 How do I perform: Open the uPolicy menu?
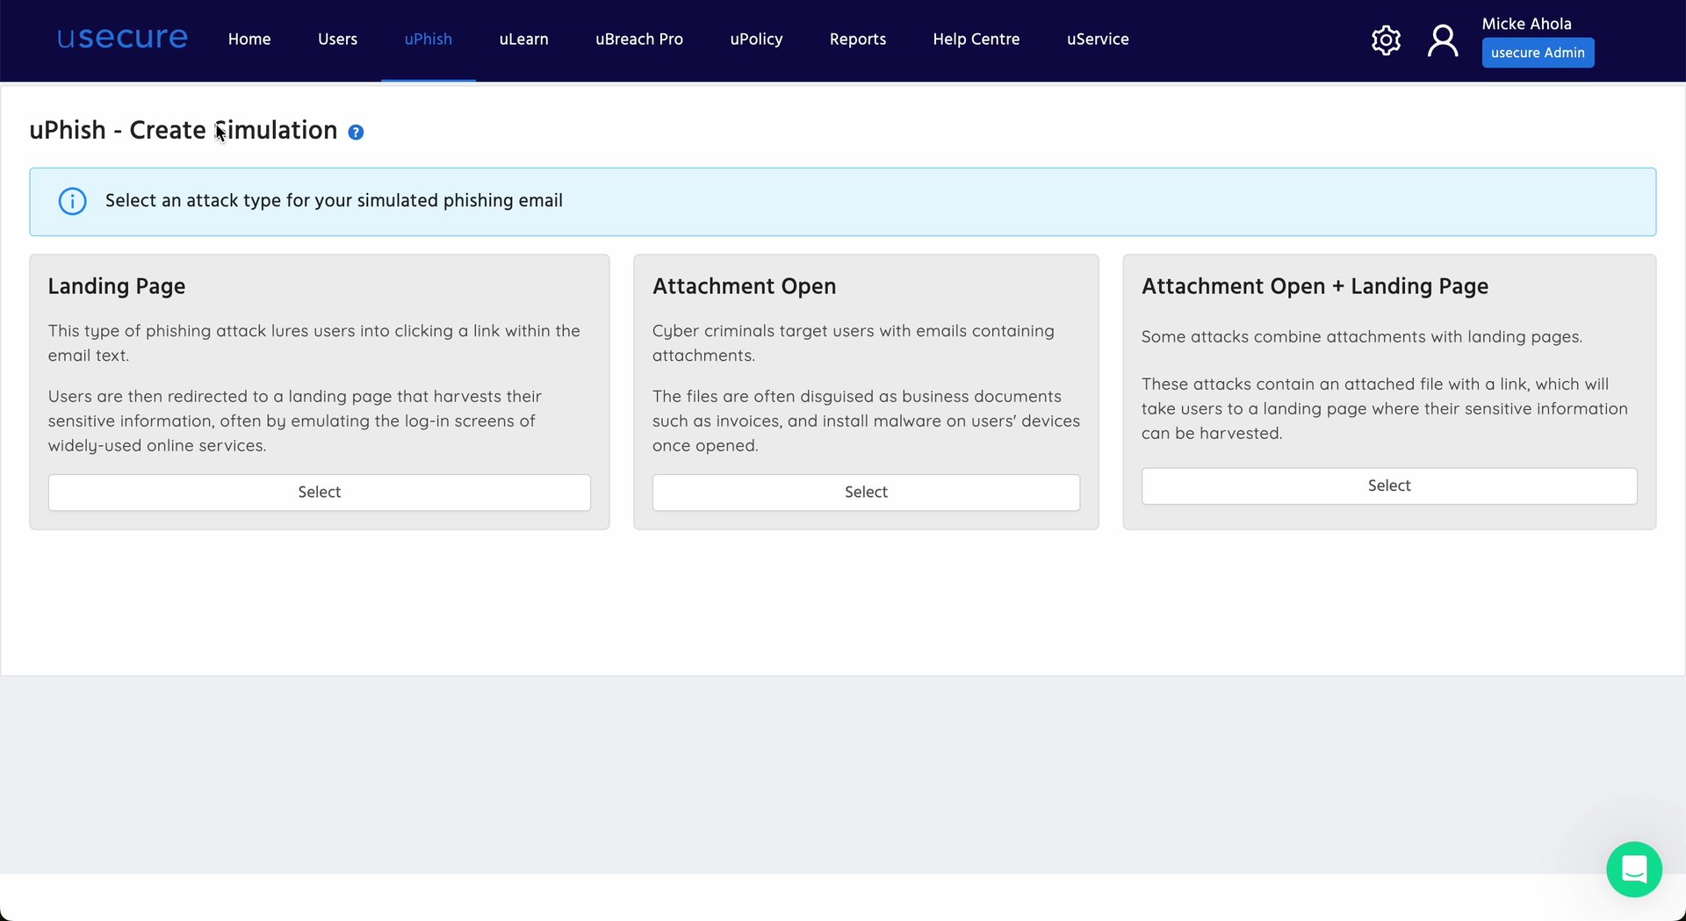(x=756, y=40)
